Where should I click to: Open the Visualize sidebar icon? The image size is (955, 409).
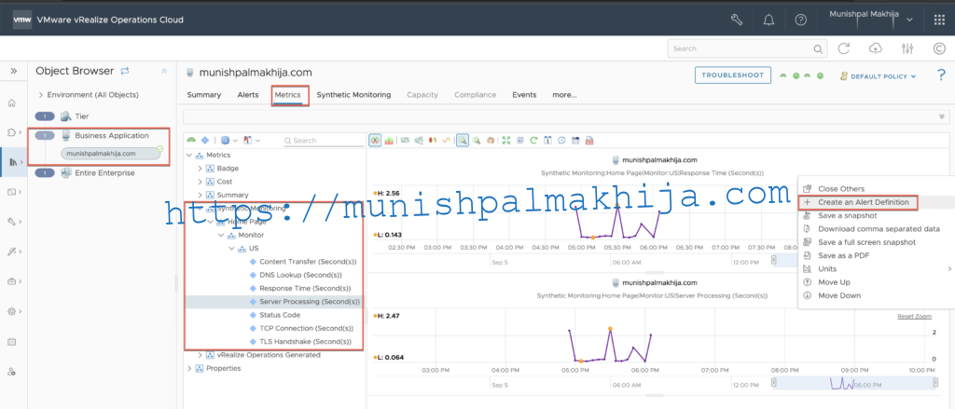11,192
